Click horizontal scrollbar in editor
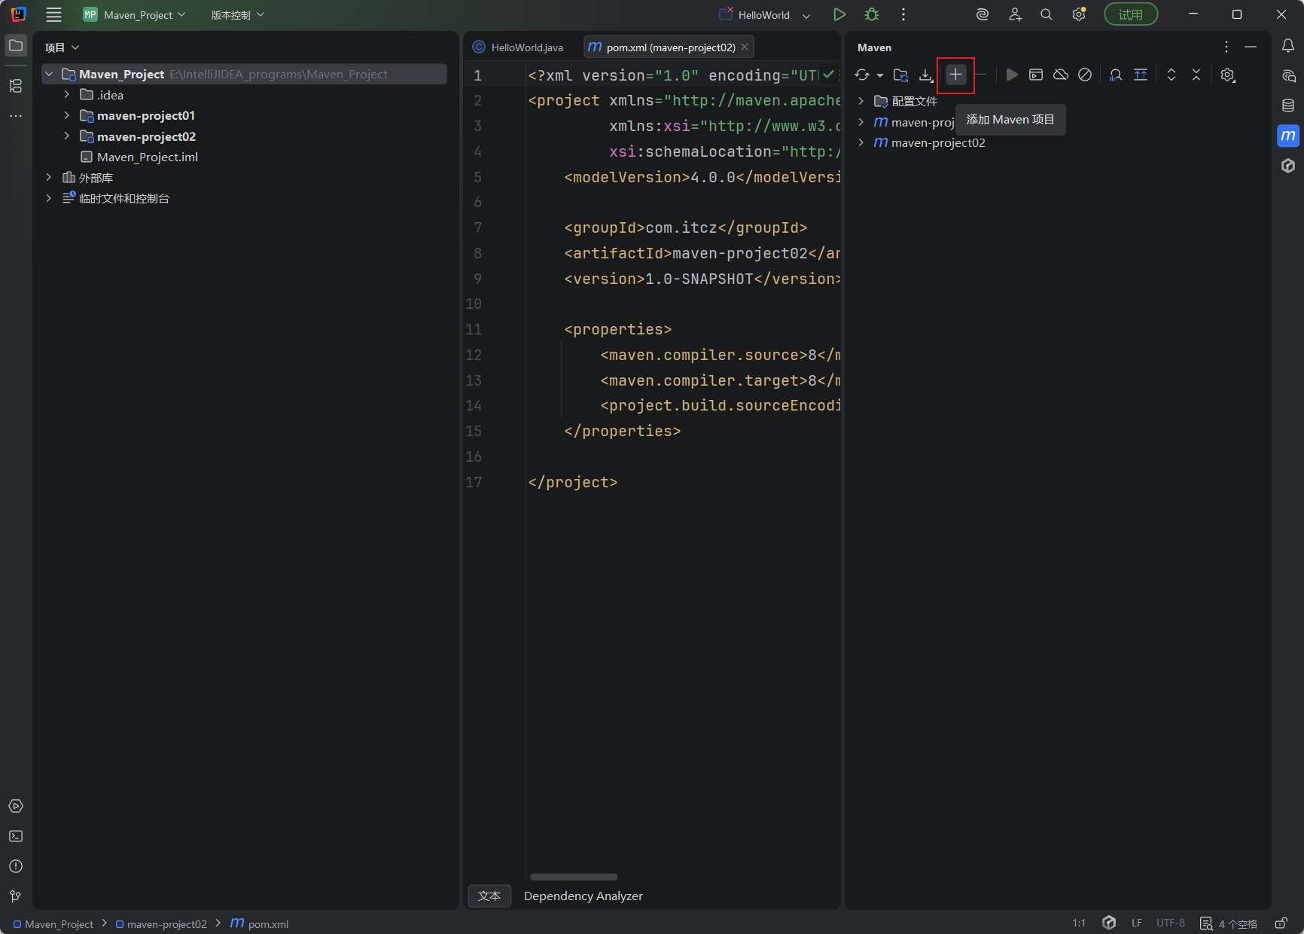 [574, 877]
